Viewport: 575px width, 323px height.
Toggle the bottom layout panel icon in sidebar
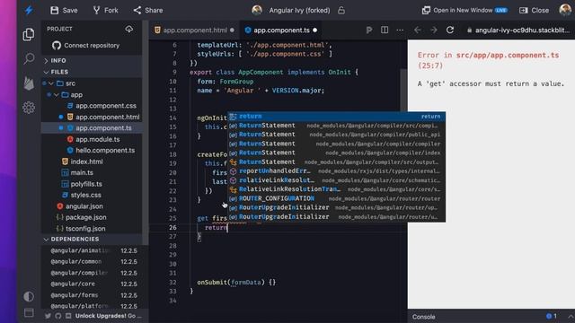[x=29, y=313]
